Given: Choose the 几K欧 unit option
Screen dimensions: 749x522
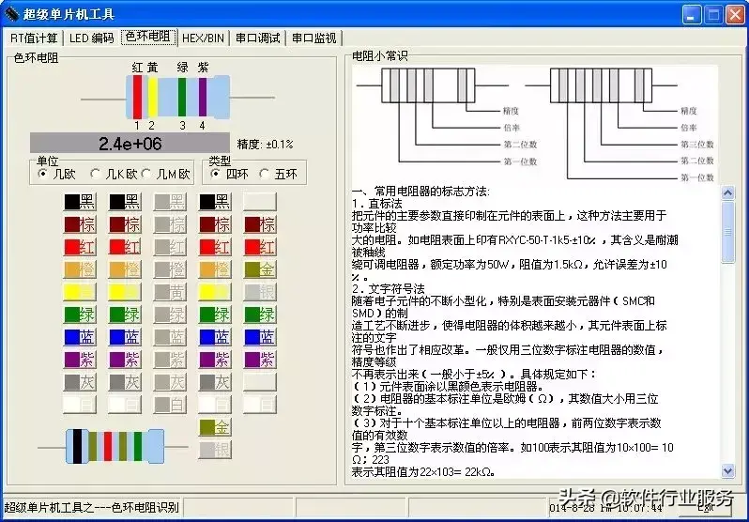Looking at the screenshot, I should 115,174.
